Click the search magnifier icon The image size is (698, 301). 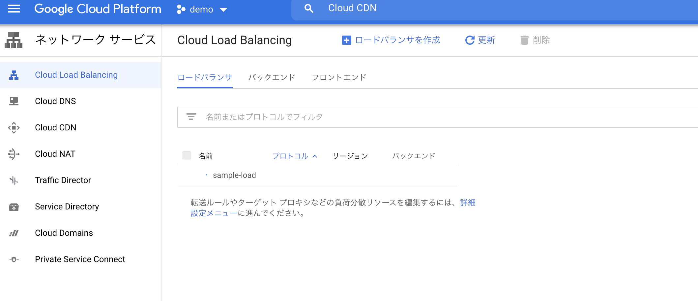[309, 9]
